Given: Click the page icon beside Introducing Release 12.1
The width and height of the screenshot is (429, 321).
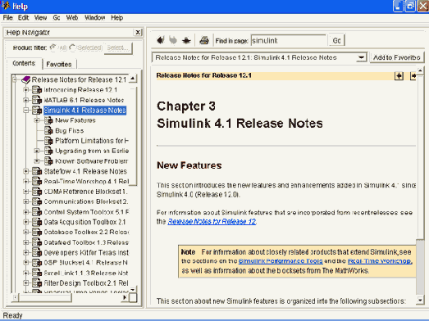Looking at the screenshot, I should point(37,89).
